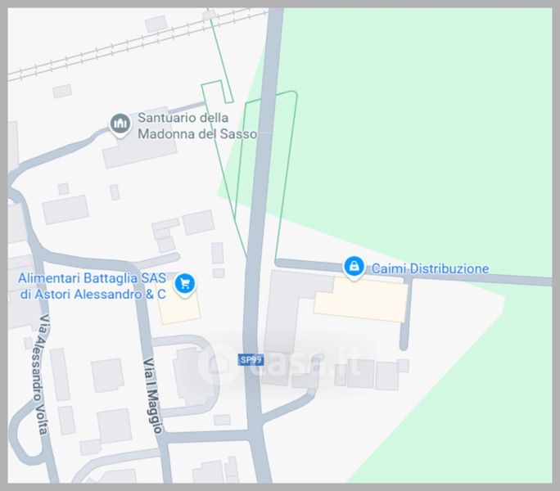The width and height of the screenshot is (560, 491).
Task: Click the SP99 road shield marker
Action: [251, 360]
